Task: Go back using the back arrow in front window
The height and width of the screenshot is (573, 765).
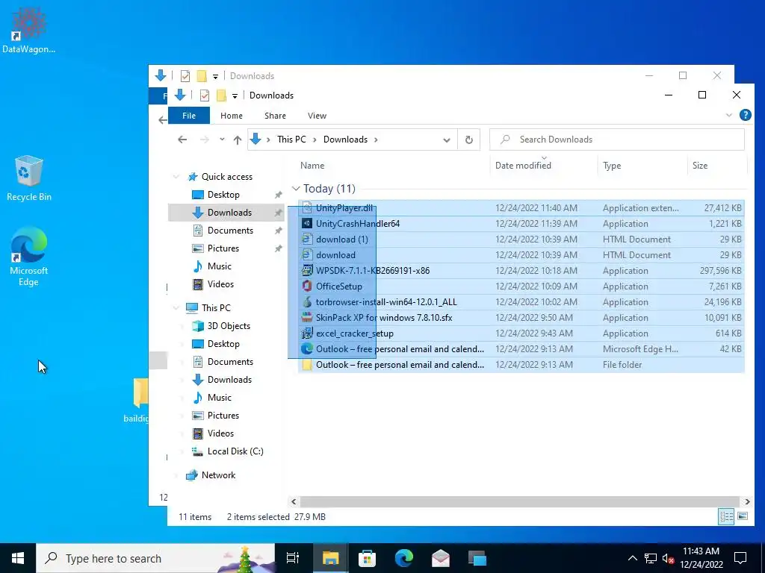Action: tap(182, 140)
